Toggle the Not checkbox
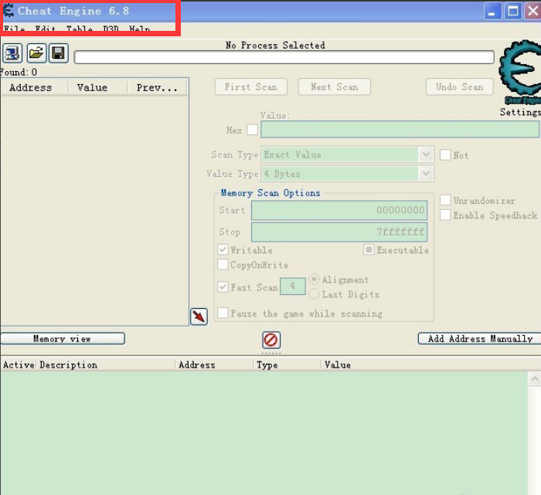Image resolution: width=541 pixels, height=495 pixels. 445,155
